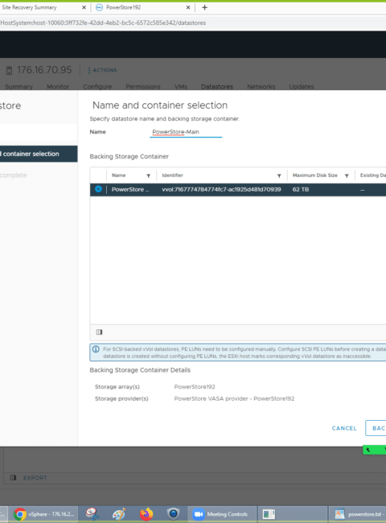Select the PowerStore container radio button

click(98, 189)
